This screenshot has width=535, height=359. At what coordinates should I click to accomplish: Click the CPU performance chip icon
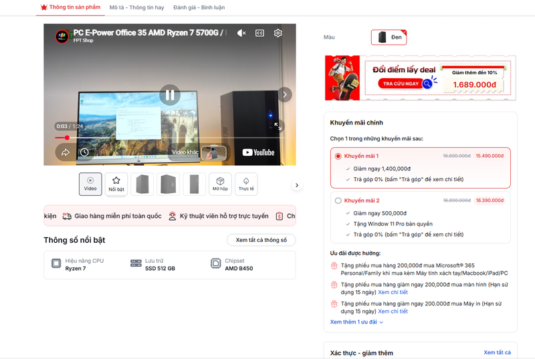pos(56,263)
